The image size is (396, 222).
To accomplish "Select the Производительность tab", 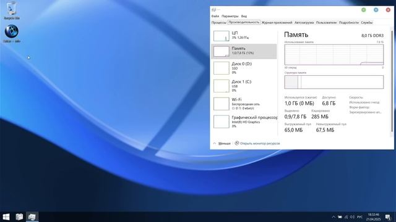I will (244, 22).
